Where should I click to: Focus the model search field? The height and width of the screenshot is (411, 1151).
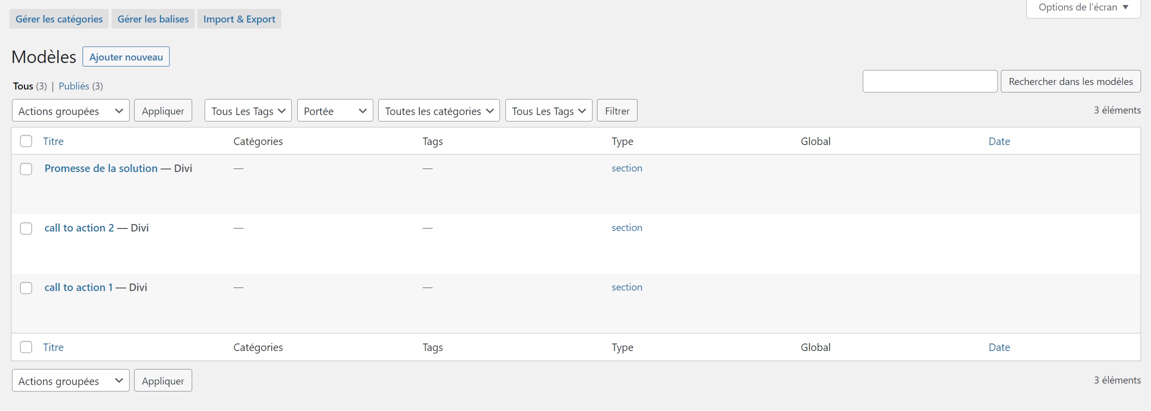click(x=930, y=81)
